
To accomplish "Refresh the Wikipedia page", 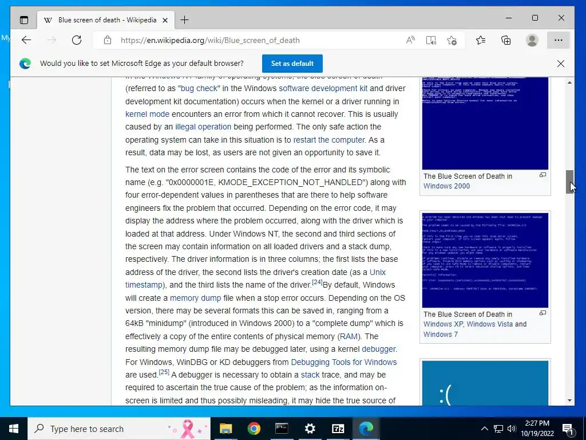I will (x=77, y=40).
